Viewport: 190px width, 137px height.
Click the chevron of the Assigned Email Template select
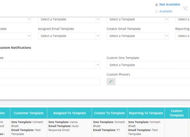(x=98, y=36)
